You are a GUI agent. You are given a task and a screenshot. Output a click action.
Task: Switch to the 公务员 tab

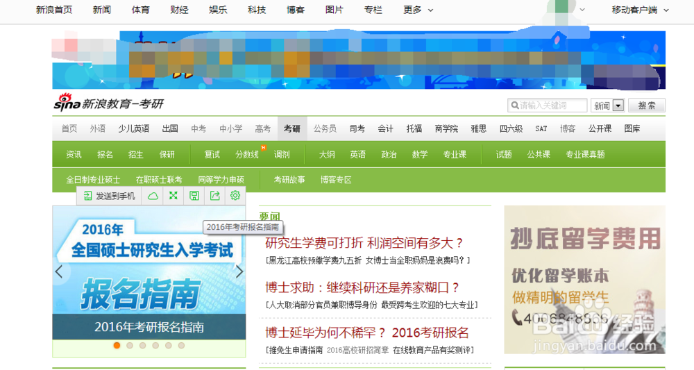click(x=325, y=128)
